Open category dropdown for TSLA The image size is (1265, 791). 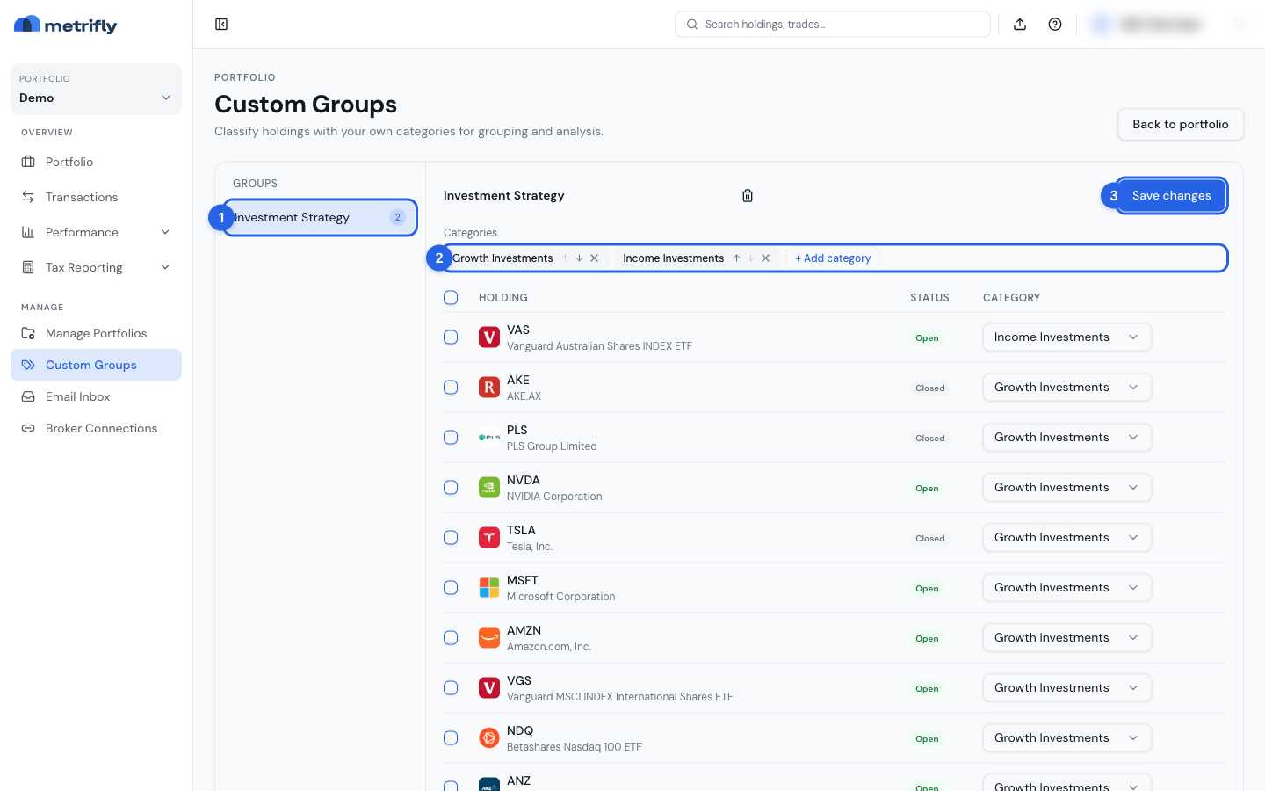point(1066,538)
